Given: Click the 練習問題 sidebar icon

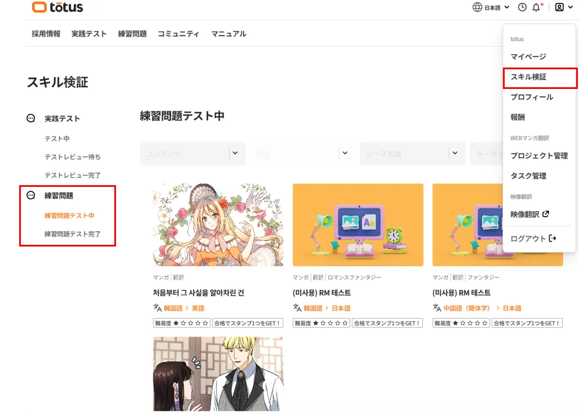Looking at the screenshot, I should pyautogui.click(x=31, y=195).
